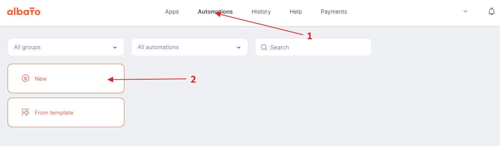Open the All groups dropdown
The width and height of the screenshot is (500, 146).
click(66, 47)
